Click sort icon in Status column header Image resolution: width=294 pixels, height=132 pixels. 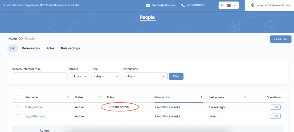(100, 97)
